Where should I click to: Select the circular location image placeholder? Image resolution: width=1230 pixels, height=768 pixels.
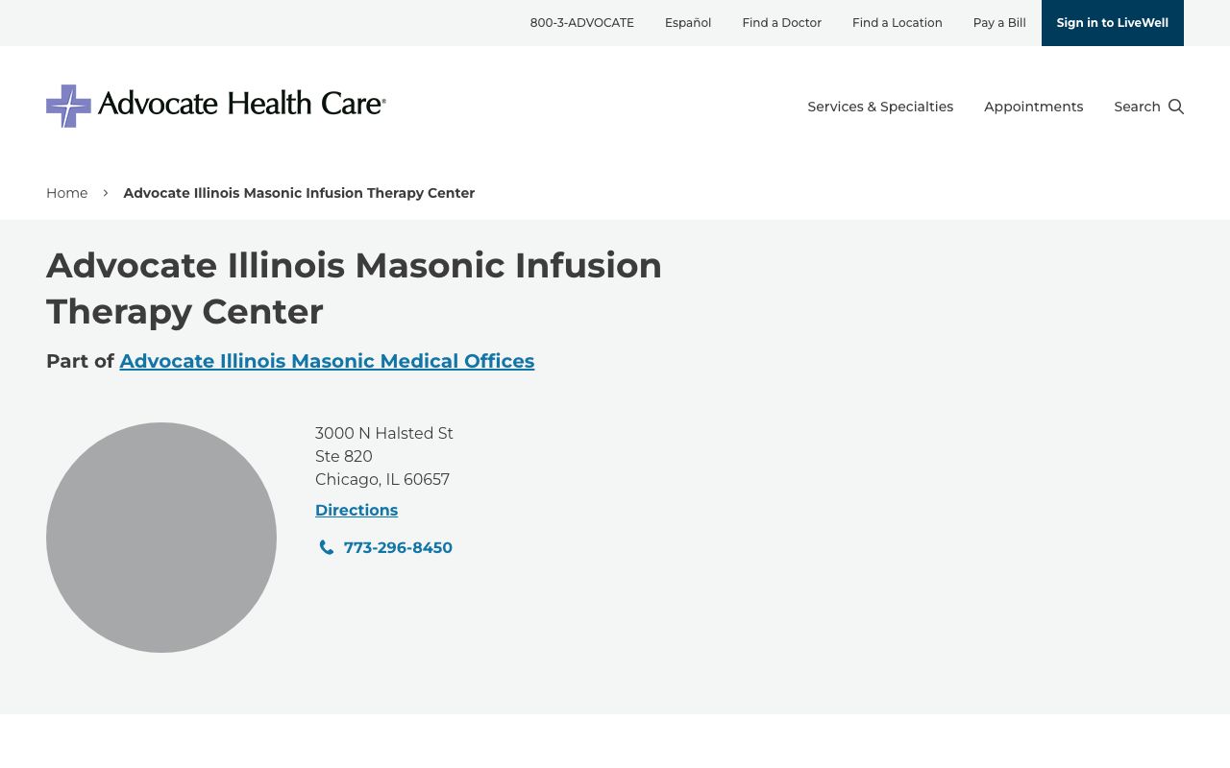coord(161,538)
